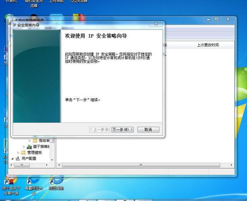Click the tree pane horizontal scrollbar thumb
247x201 pixels.
pyautogui.click(x=22, y=165)
